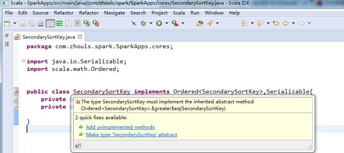Viewport: 344px width, 153px height.
Task: Click the green Run button icon
Action: pos(159,23)
